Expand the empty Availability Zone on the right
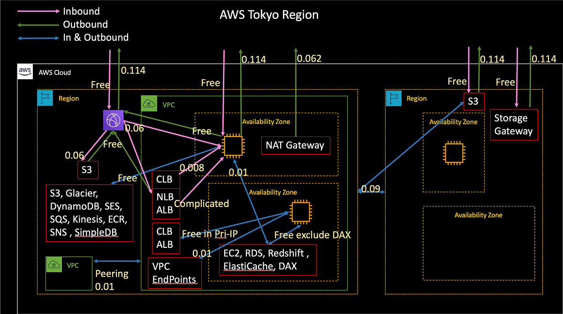This screenshot has height=314, width=563. coord(479,215)
